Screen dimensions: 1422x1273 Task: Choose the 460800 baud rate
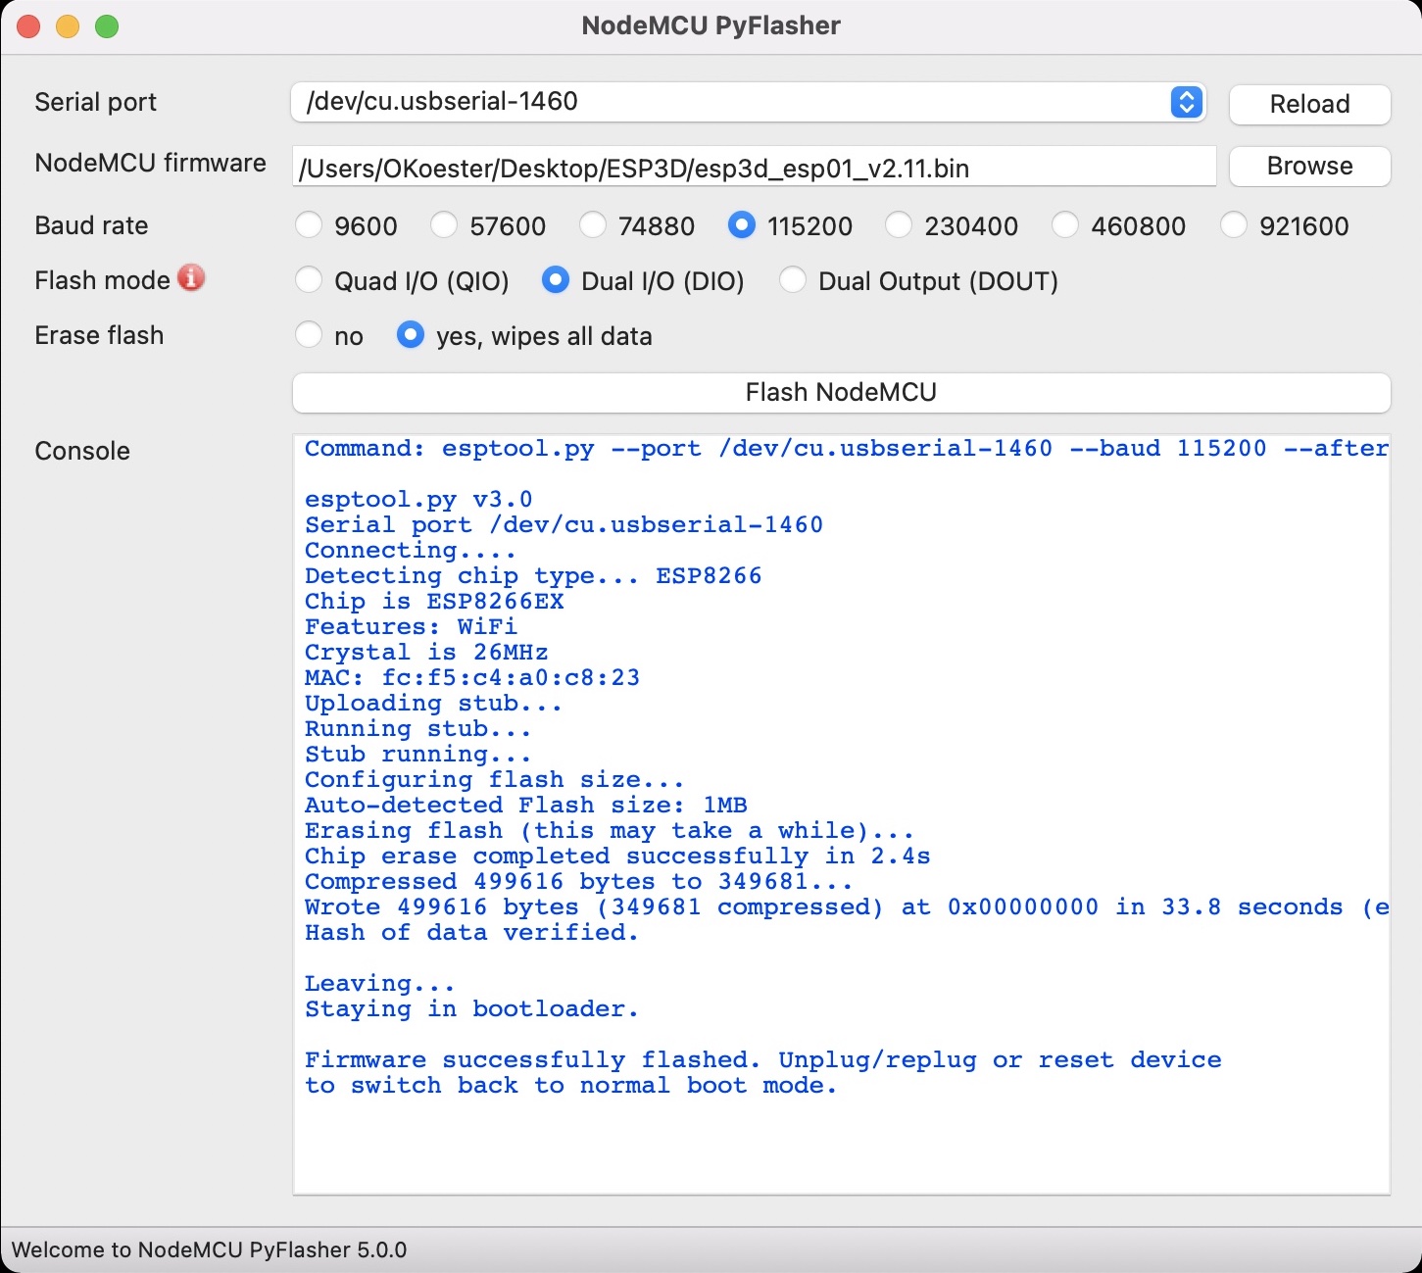pyautogui.click(x=1065, y=225)
